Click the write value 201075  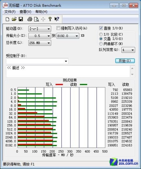pyautogui.click(x=113, y=141)
